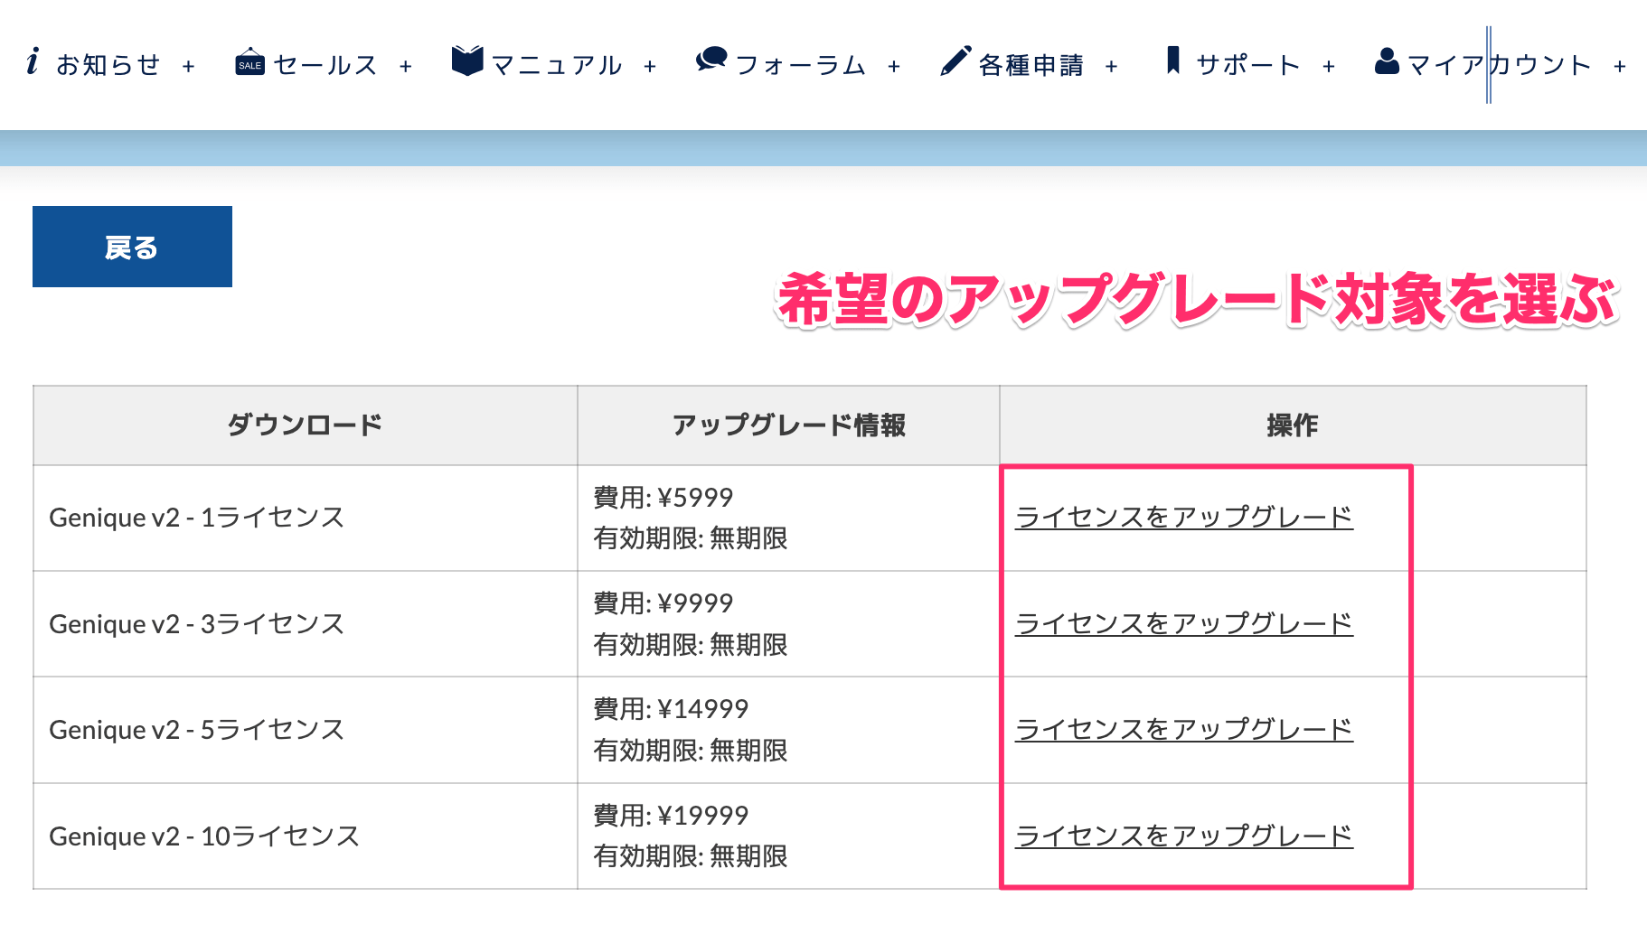
Task: Upgrade license for Genique v2 - 1ライセンス
Action: pos(1184,517)
